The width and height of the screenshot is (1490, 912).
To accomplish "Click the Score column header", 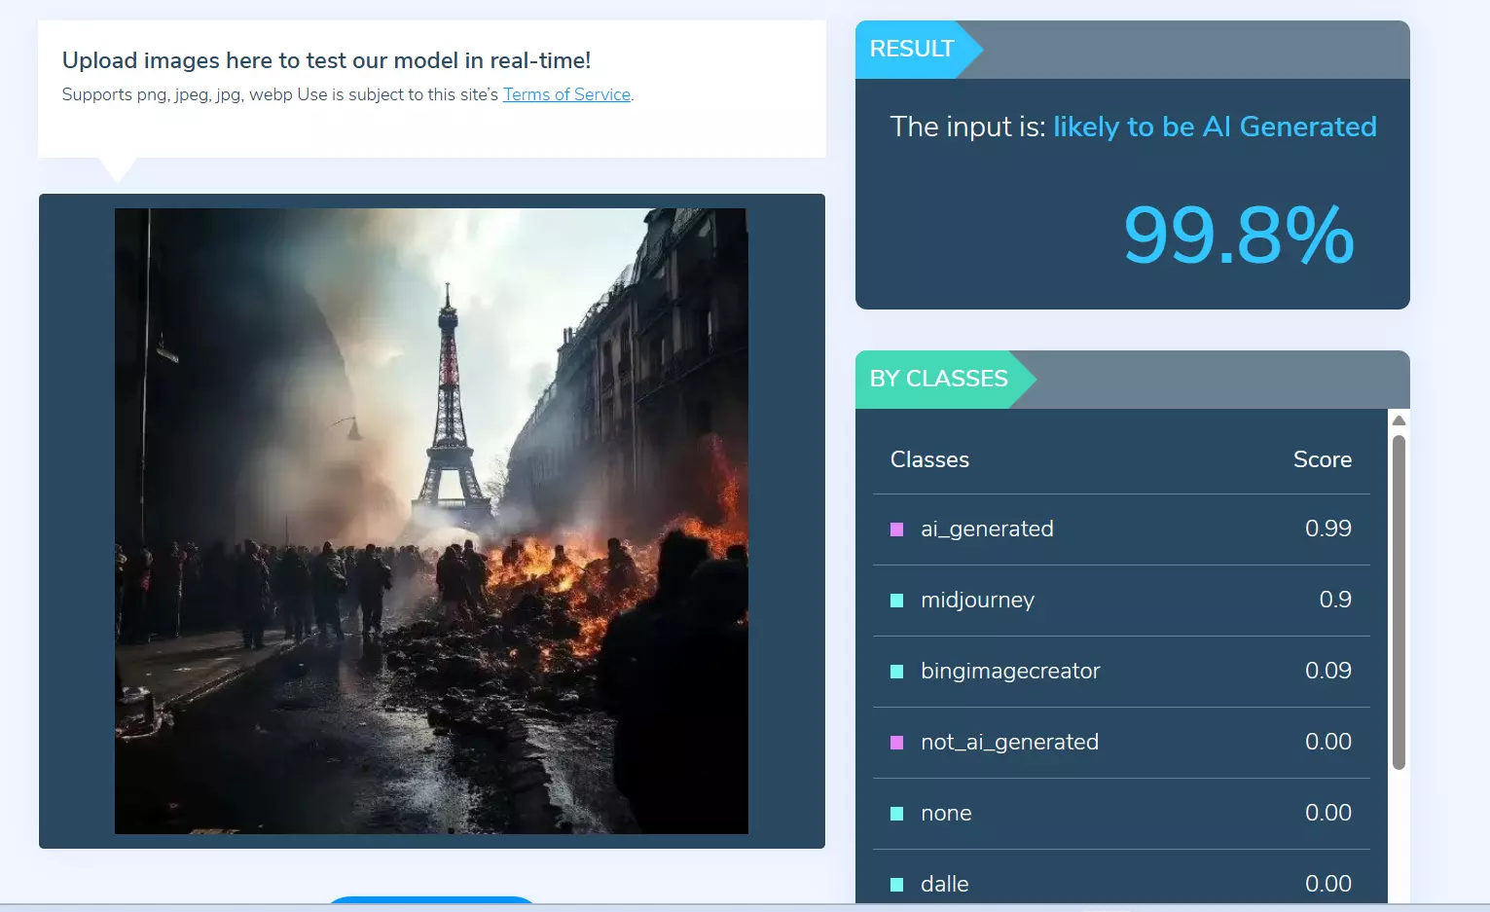I will click(x=1322, y=459).
